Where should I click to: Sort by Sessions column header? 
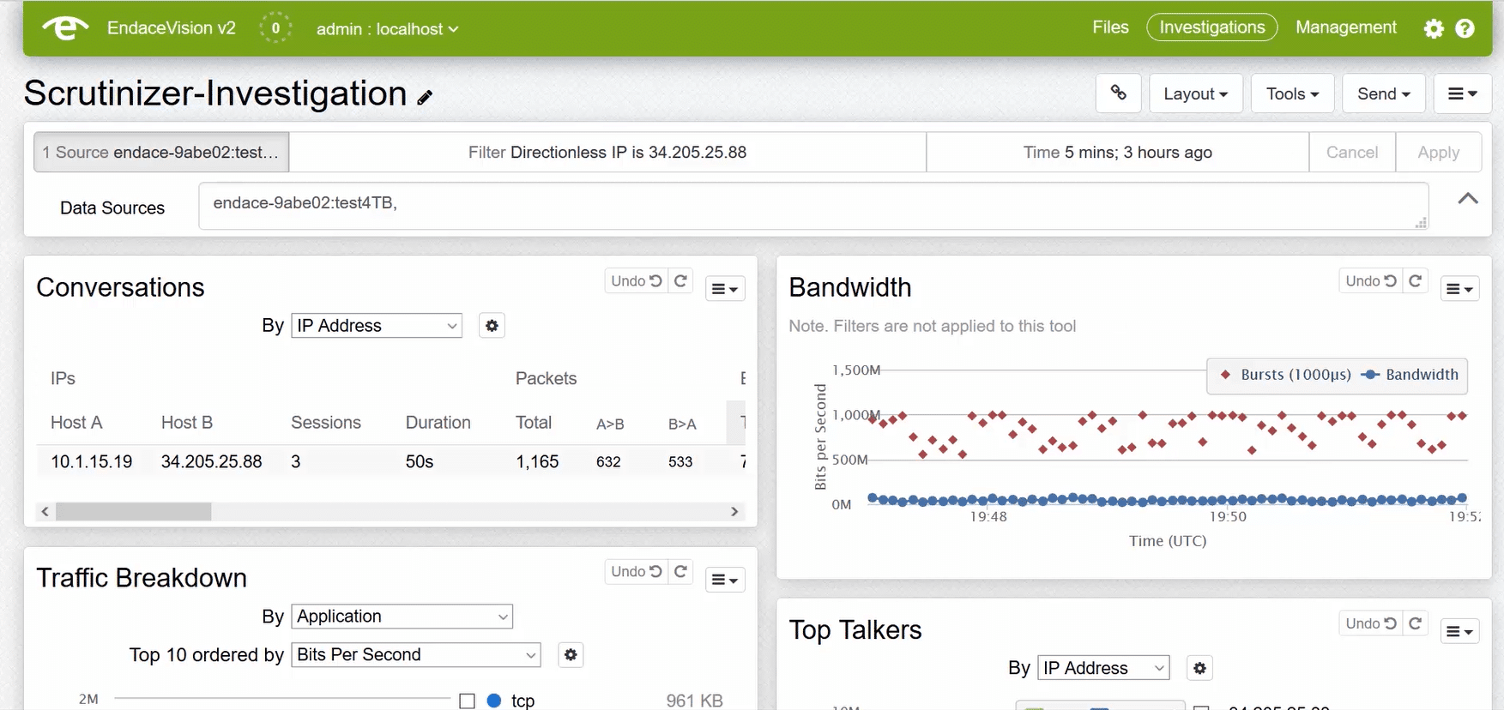pyautogui.click(x=326, y=423)
